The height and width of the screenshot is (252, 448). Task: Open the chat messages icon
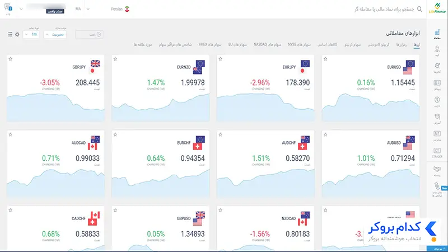click(x=8, y=8)
